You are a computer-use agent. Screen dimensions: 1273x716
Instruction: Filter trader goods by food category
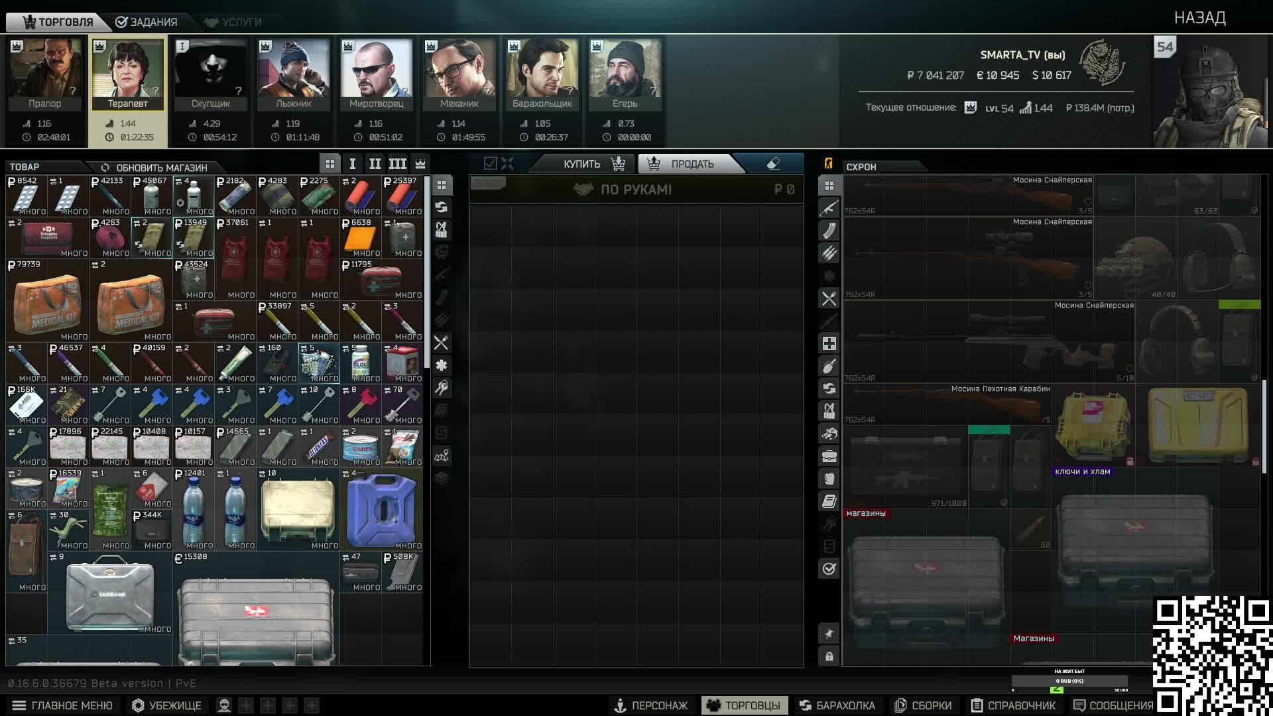pos(442,343)
